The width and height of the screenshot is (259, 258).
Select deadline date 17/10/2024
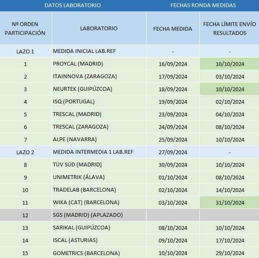point(230,240)
